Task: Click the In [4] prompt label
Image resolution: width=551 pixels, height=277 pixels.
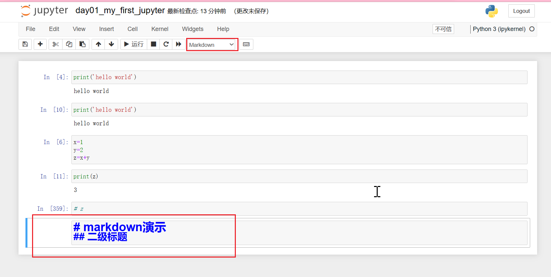Action: tap(56, 77)
